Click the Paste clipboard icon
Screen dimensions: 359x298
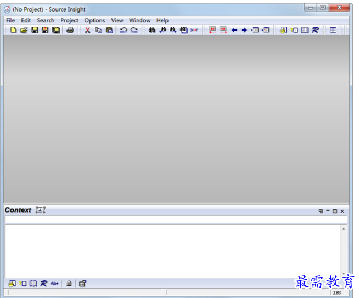click(x=109, y=30)
